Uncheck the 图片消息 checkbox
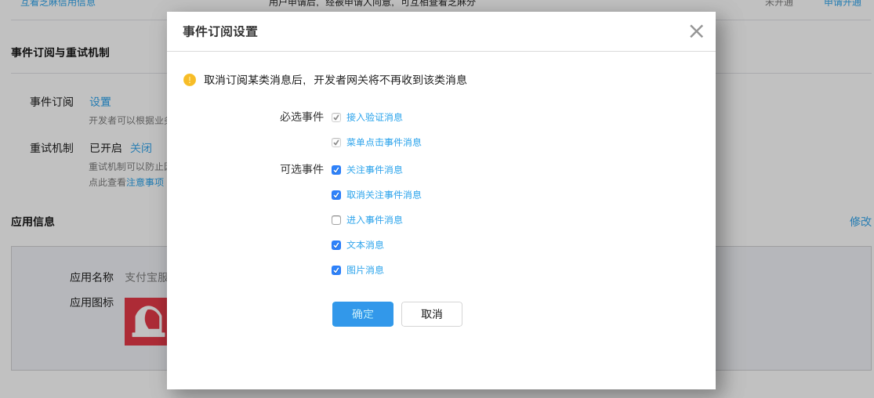 tap(336, 270)
